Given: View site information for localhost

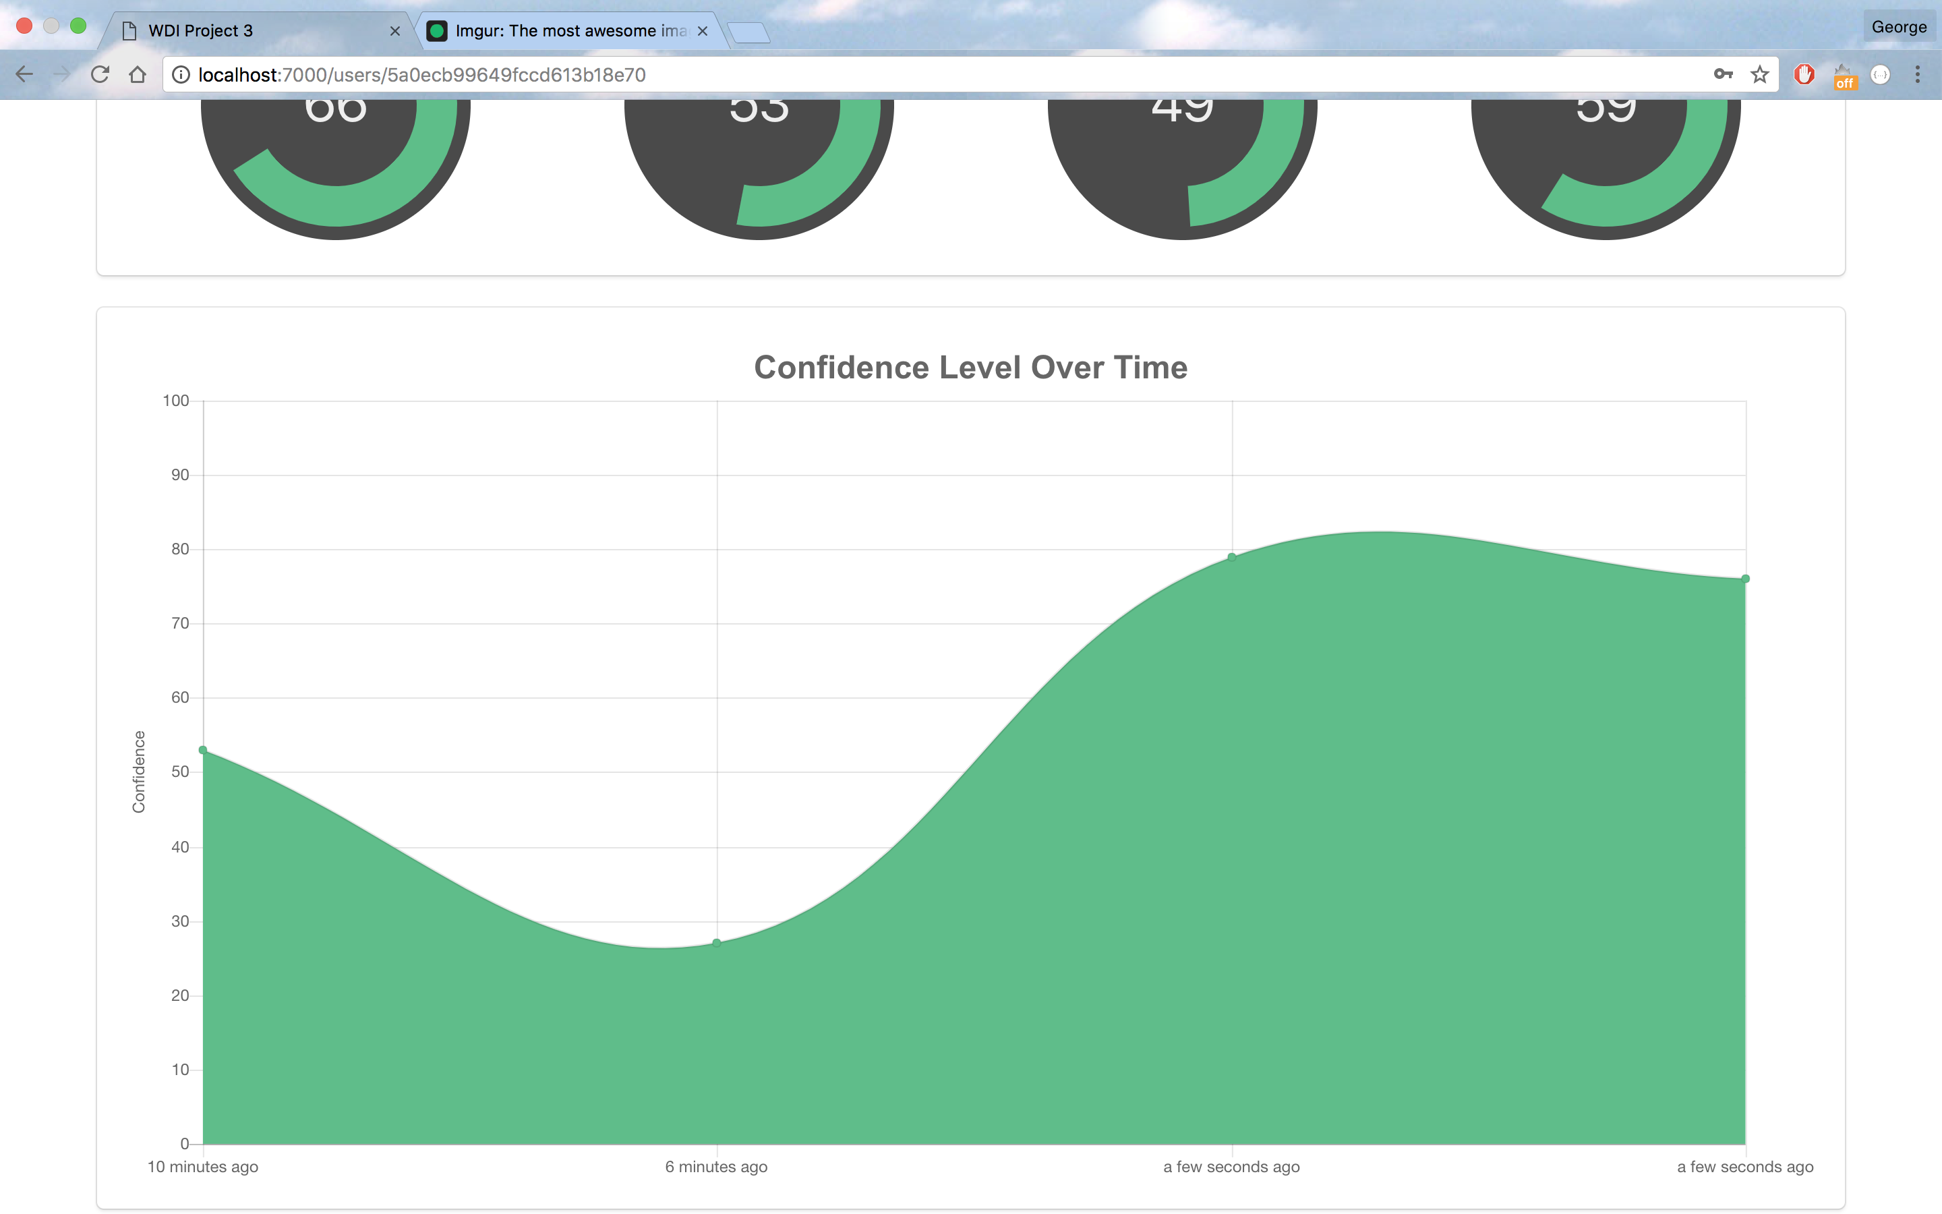Looking at the screenshot, I should [181, 75].
